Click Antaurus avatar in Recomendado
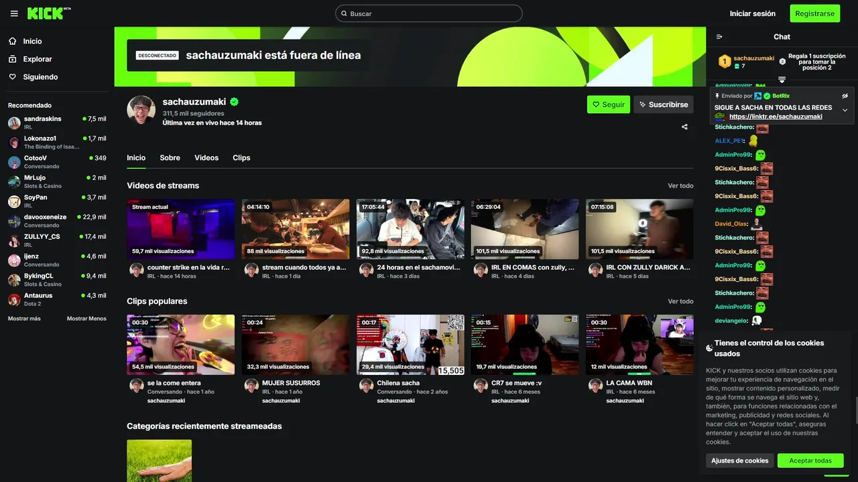This screenshot has width=858, height=482. click(x=14, y=300)
